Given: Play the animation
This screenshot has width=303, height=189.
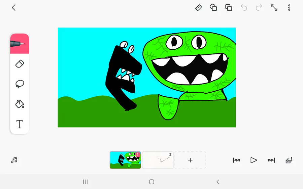Looking at the screenshot, I should [x=254, y=160].
